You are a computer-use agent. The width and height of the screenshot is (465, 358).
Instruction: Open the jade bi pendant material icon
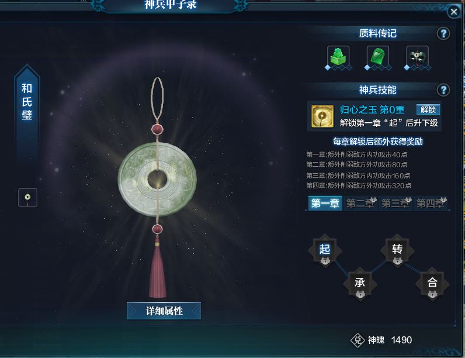coord(417,56)
